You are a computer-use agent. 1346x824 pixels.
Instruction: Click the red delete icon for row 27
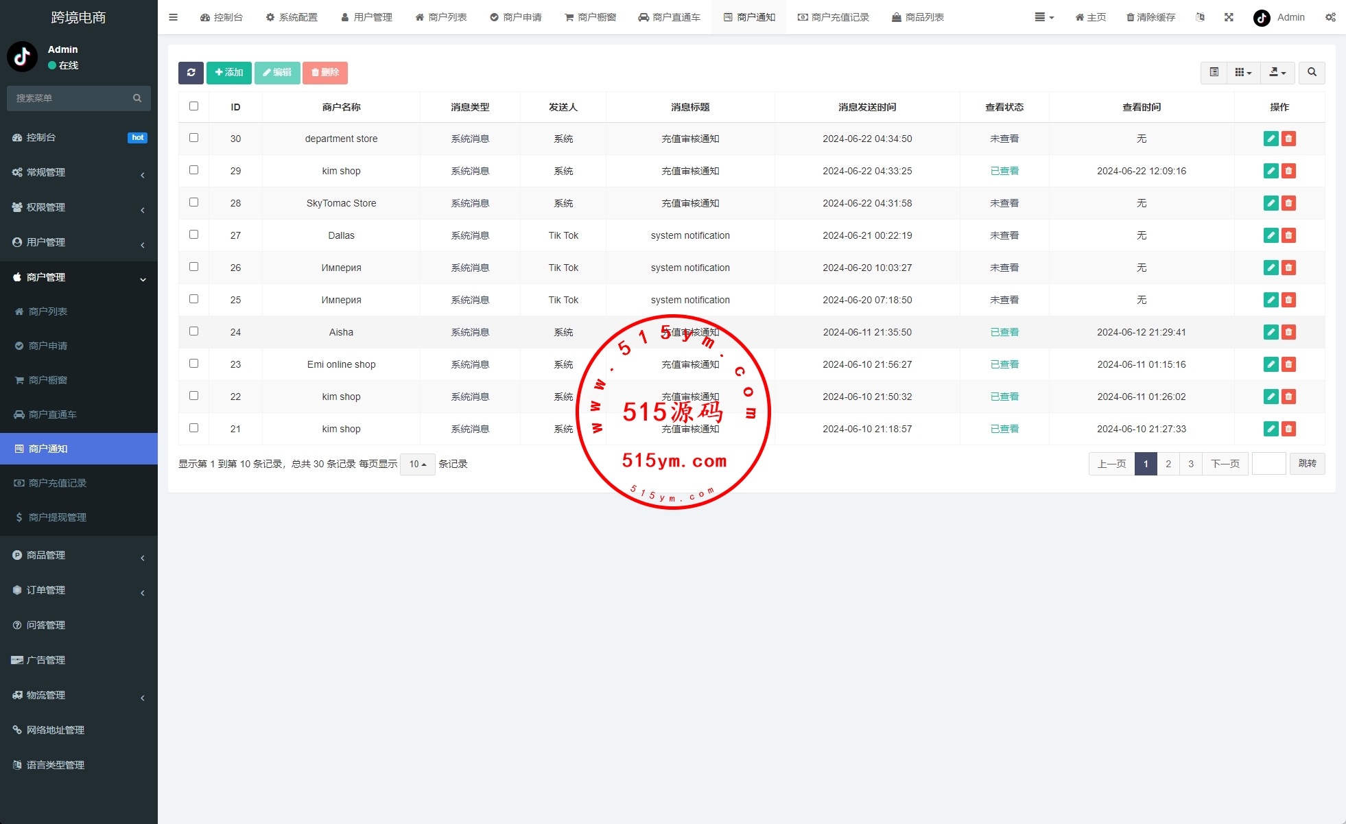click(x=1288, y=235)
